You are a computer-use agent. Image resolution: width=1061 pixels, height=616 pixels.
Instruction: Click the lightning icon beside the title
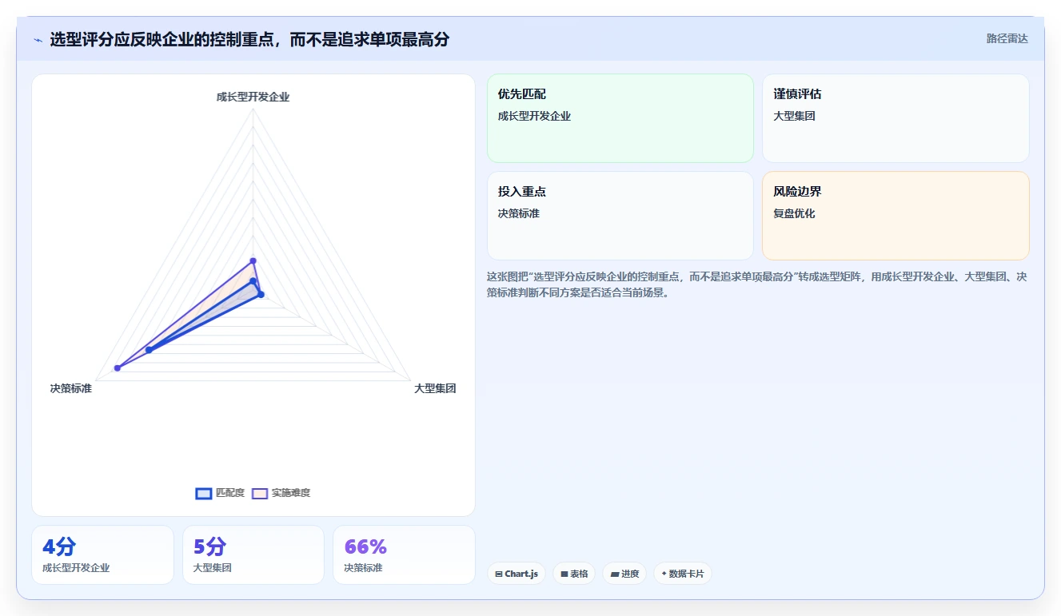(38, 40)
